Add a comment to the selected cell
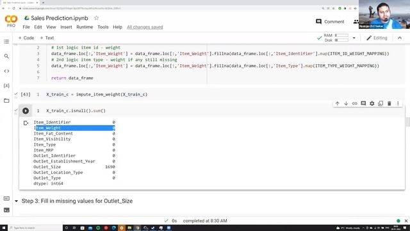The width and height of the screenshot is (410, 231). click(x=363, y=103)
